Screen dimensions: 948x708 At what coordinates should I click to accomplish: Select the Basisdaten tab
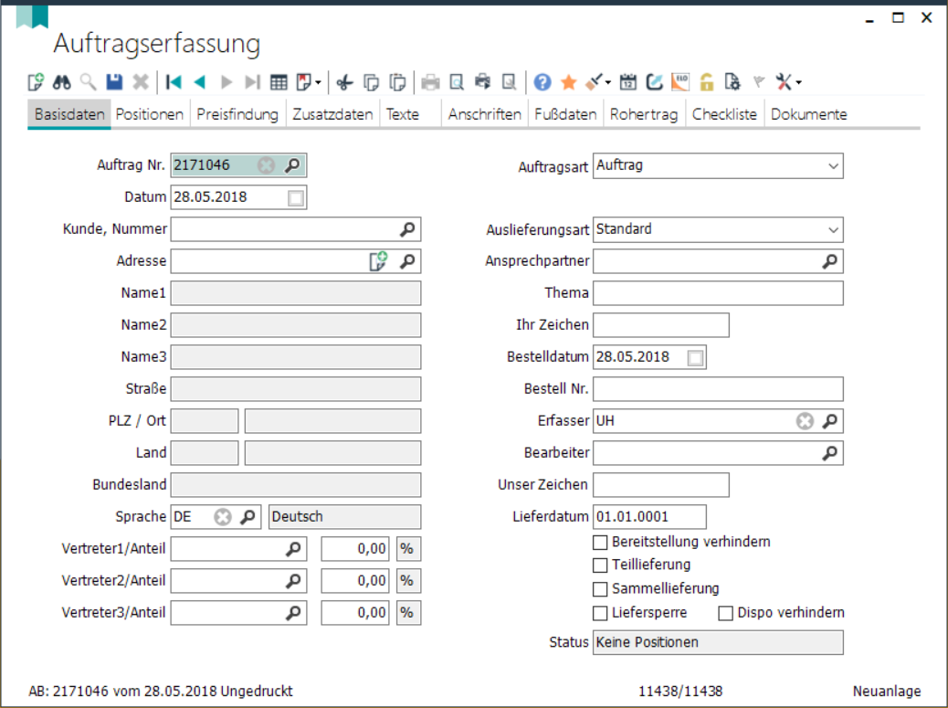[68, 114]
